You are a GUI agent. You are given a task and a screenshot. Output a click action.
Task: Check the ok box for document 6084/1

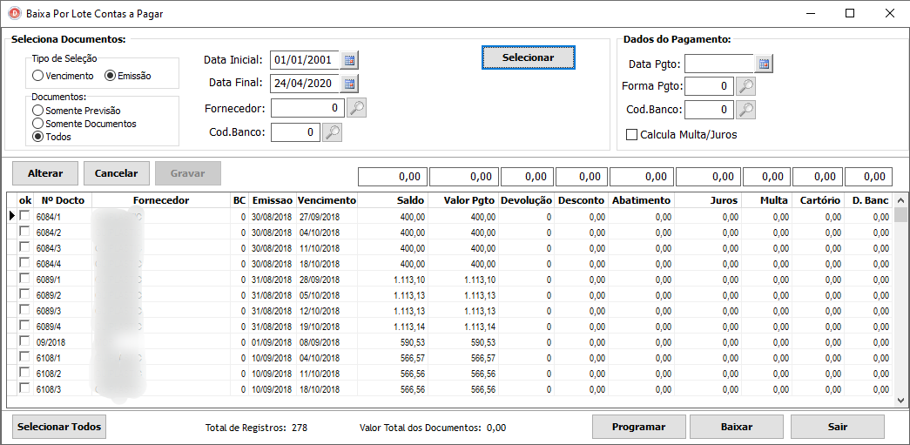click(x=24, y=216)
